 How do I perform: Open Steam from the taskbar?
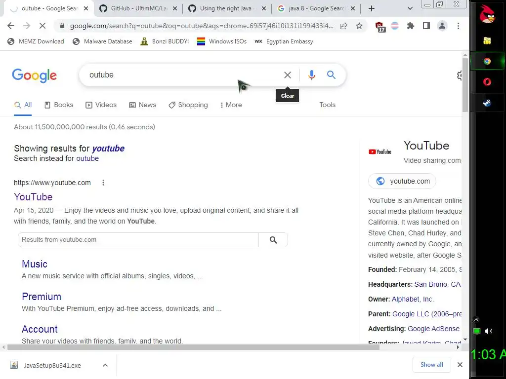(487, 103)
